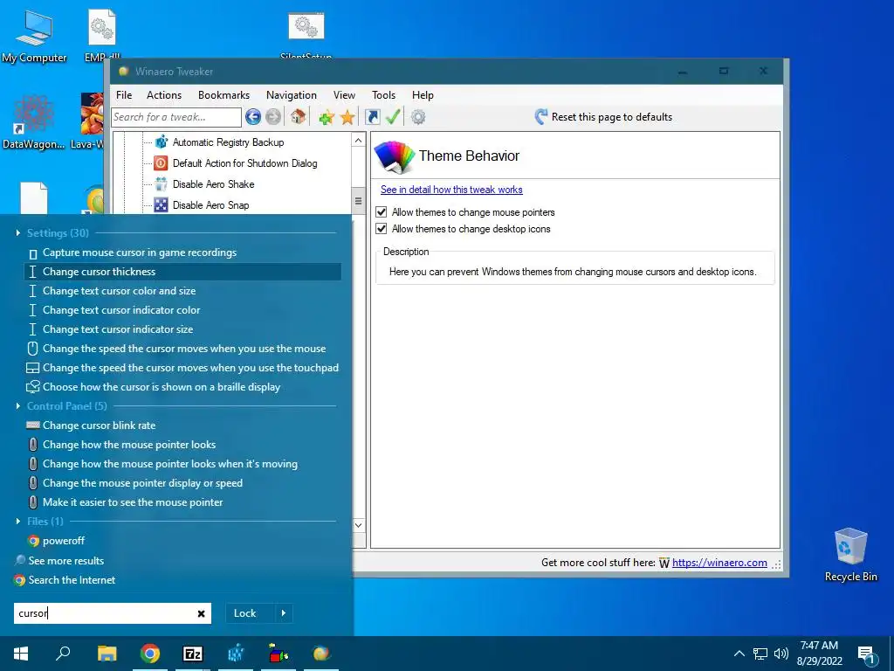Open the View menu
Screen dimensions: 894x671
(344, 95)
